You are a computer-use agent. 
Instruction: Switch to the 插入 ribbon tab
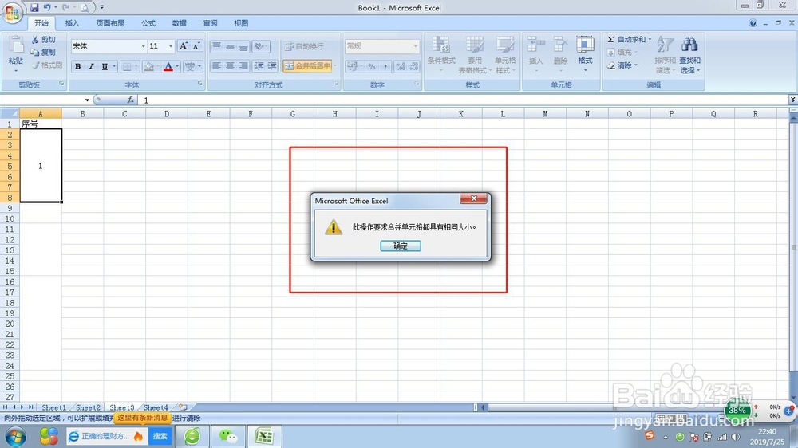73,23
